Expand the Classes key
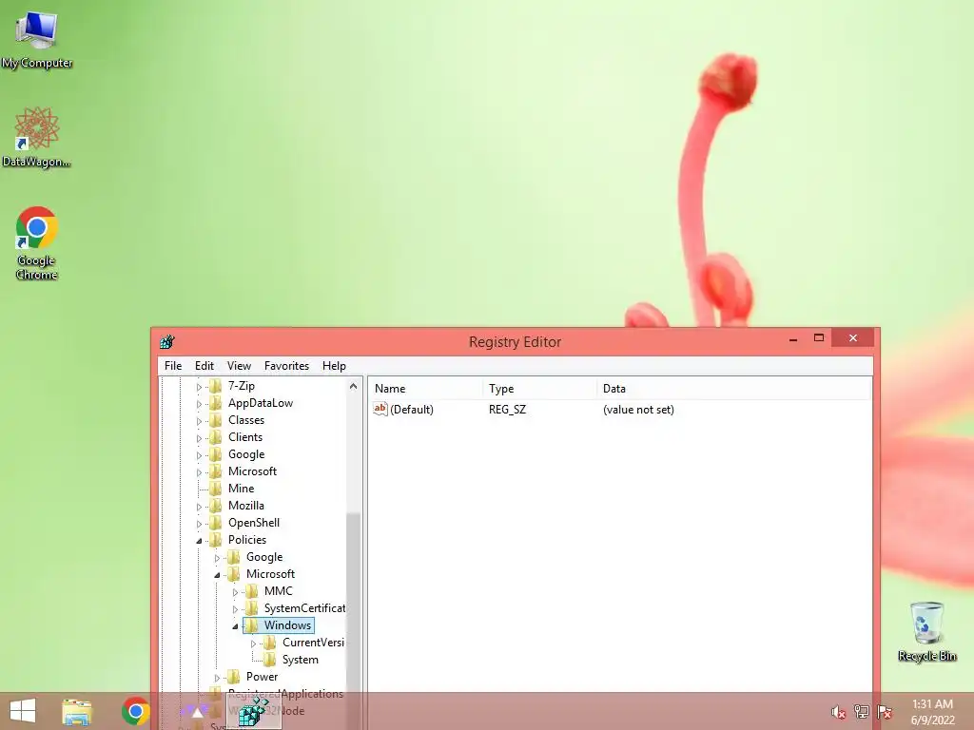The width and height of the screenshot is (974, 730). point(199,421)
